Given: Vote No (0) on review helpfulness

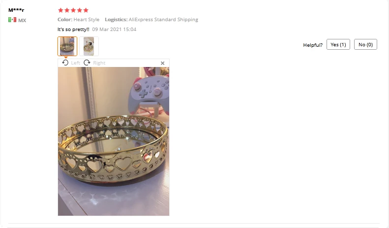Looking at the screenshot, I should coord(365,44).
